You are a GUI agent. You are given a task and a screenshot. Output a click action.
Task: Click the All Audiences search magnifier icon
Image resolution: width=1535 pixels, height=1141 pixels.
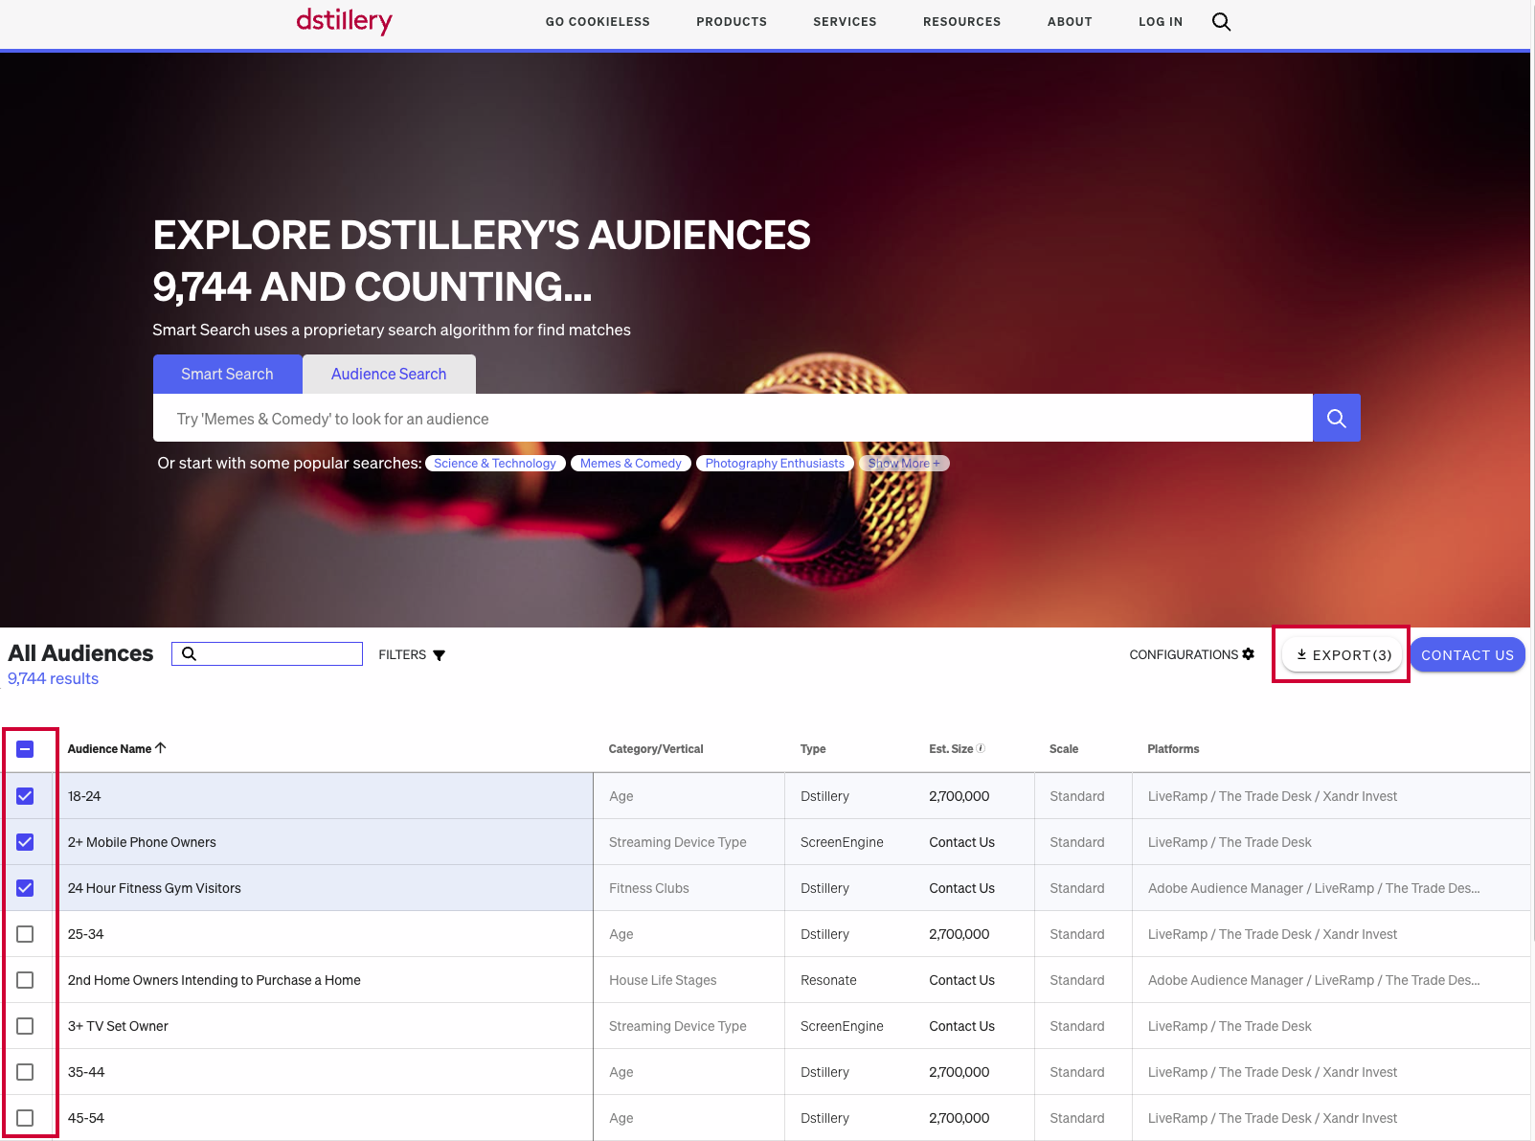(x=190, y=653)
